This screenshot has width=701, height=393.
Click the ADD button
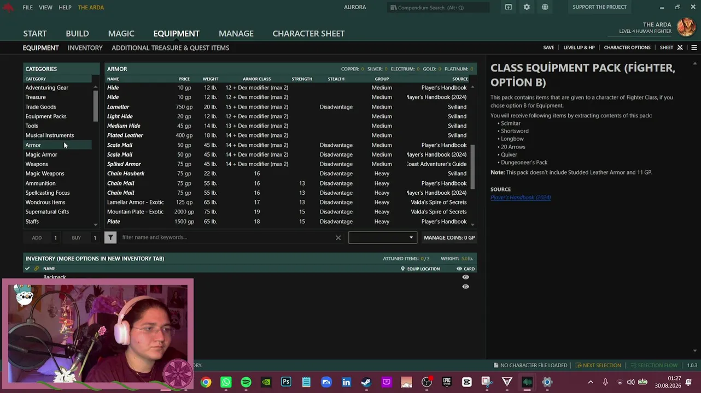pyautogui.click(x=37, y=237)
